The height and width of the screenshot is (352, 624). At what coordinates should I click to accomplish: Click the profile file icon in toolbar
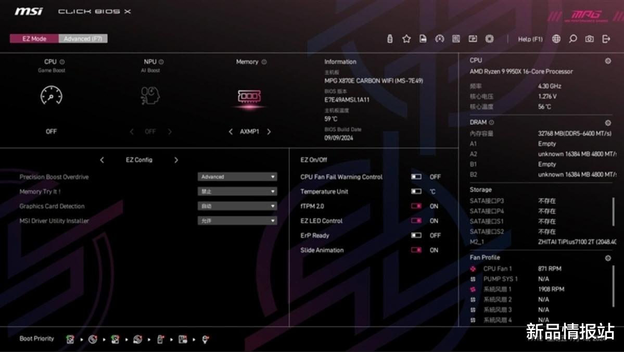pos(423,39)
